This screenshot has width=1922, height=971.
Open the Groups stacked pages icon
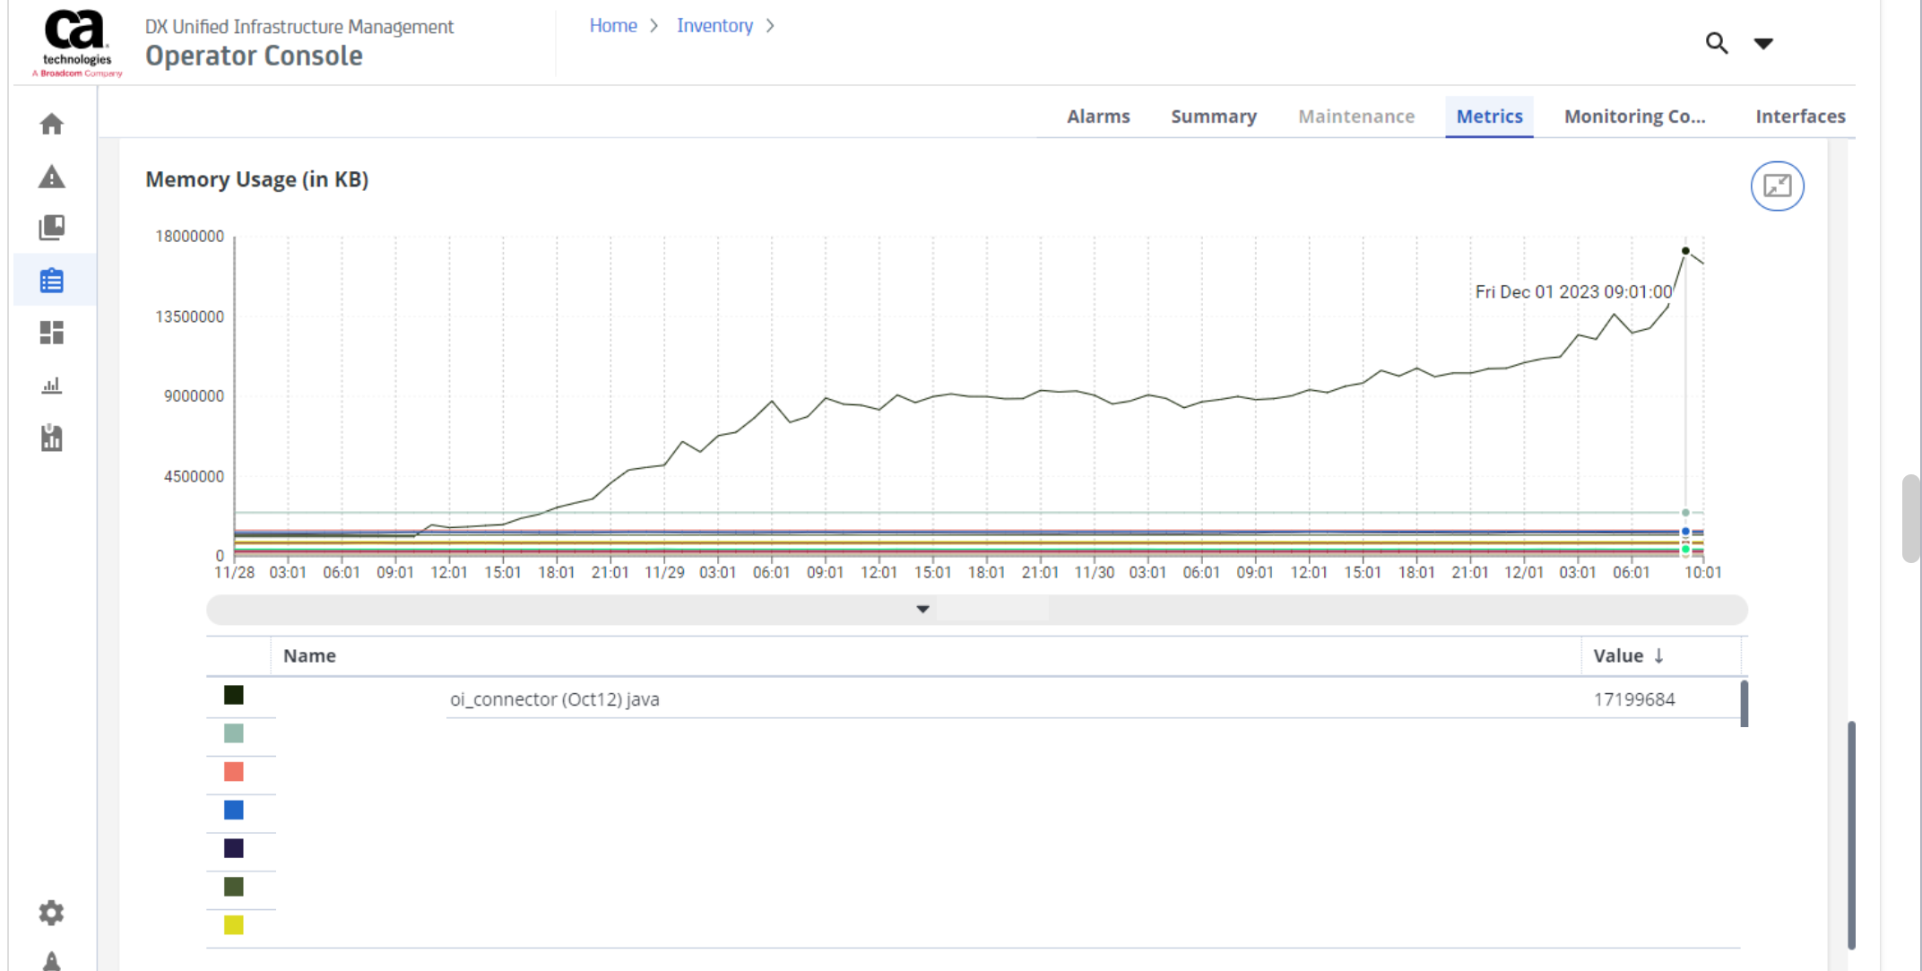52,228
